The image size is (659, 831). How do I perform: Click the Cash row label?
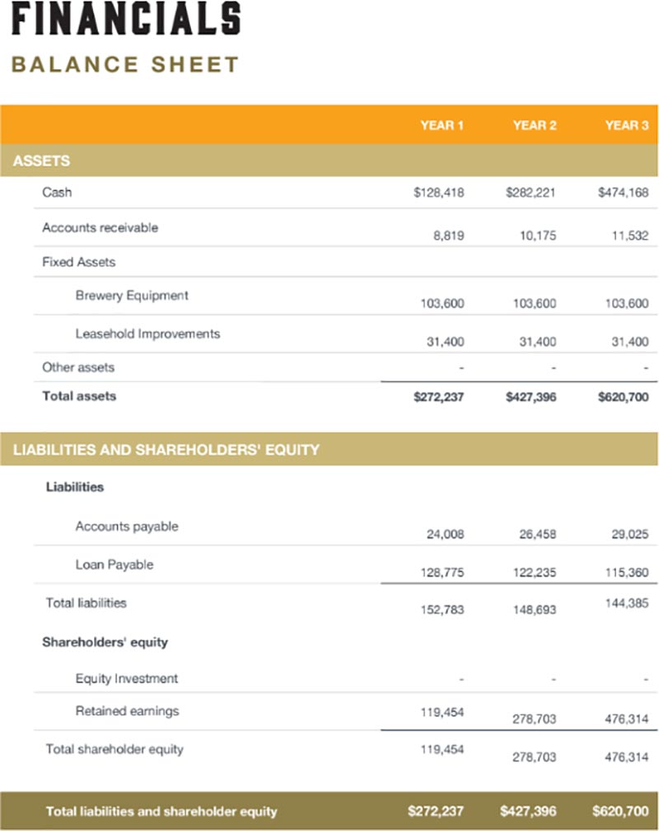(x=57, y=192)
